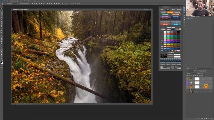The image size is (214, 120).
Task: Select the topmost layer's white mask thumbnail
Action: pos(197,79)
